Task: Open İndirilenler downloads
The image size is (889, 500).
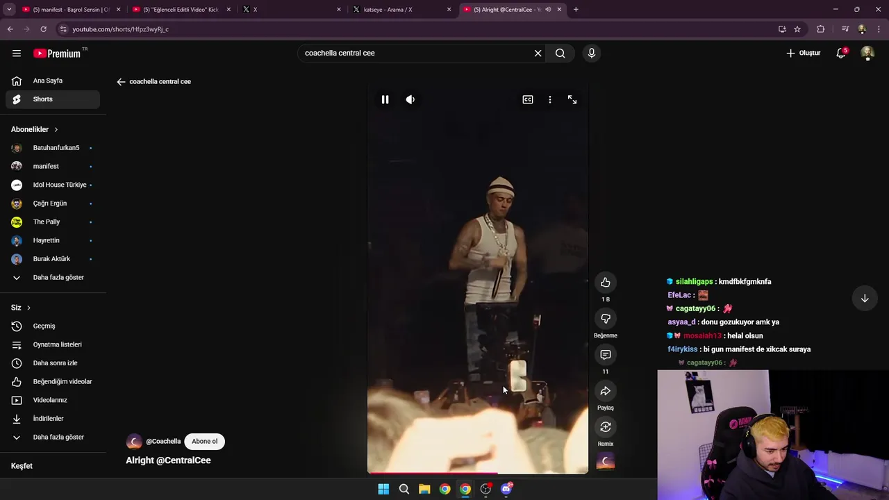Action: coord(53,418)
